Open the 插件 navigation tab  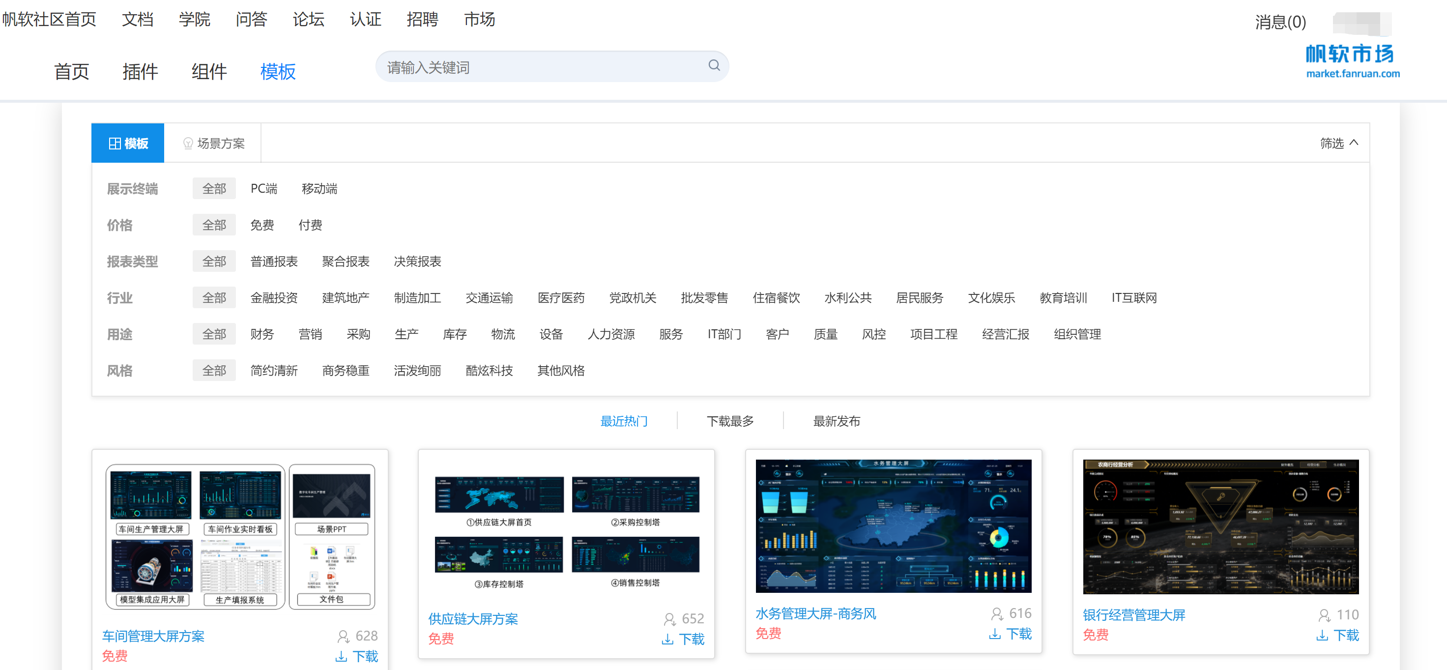140,72
